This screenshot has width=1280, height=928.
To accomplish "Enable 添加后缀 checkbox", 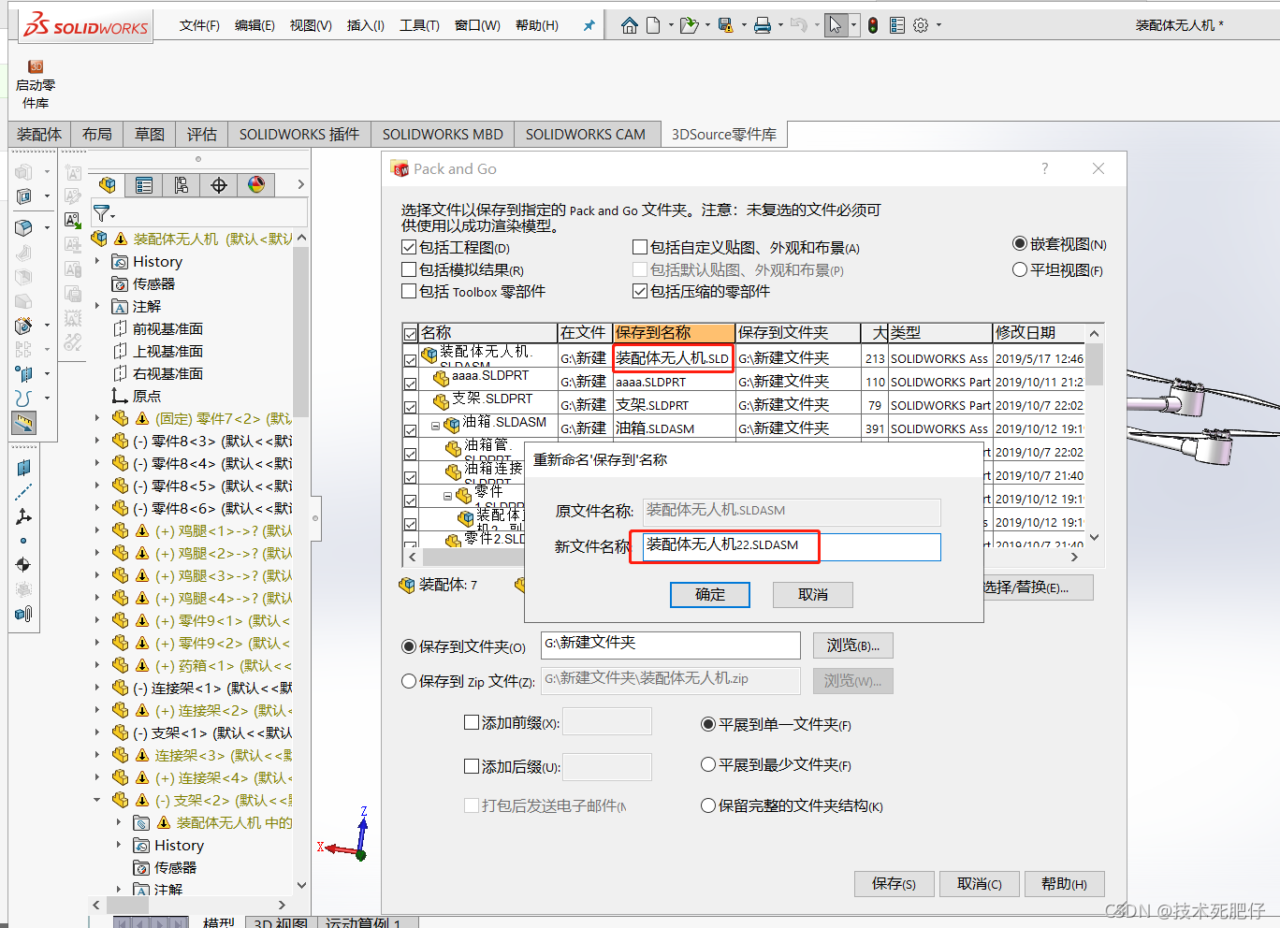I will pos(472,766).
